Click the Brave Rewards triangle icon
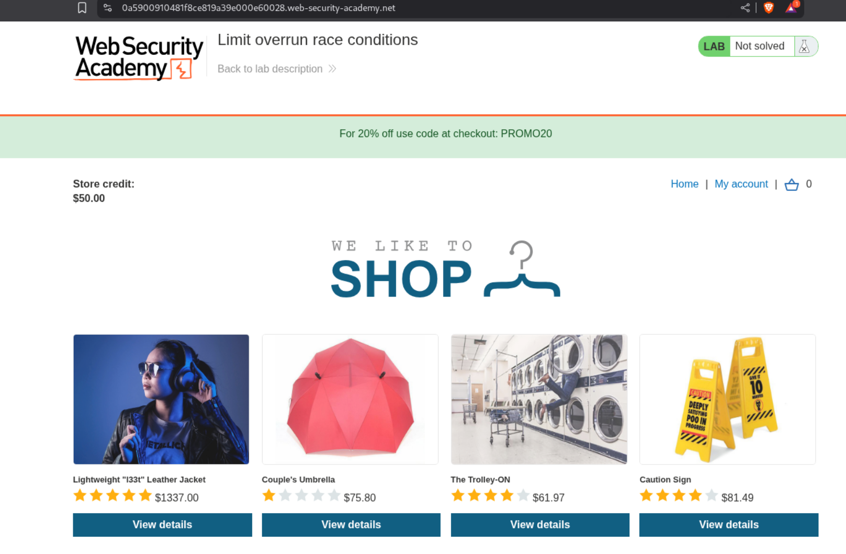This screenshot has height=554, width=846. 792,7
